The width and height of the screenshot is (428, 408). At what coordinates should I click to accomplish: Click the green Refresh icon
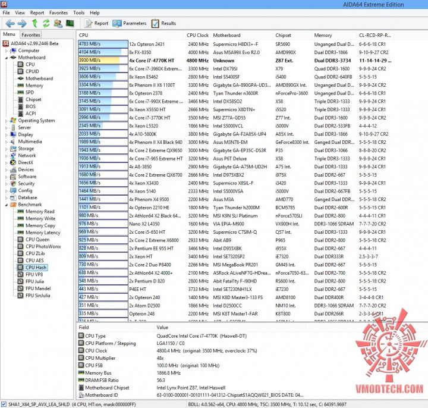click(x=46, y=23)
